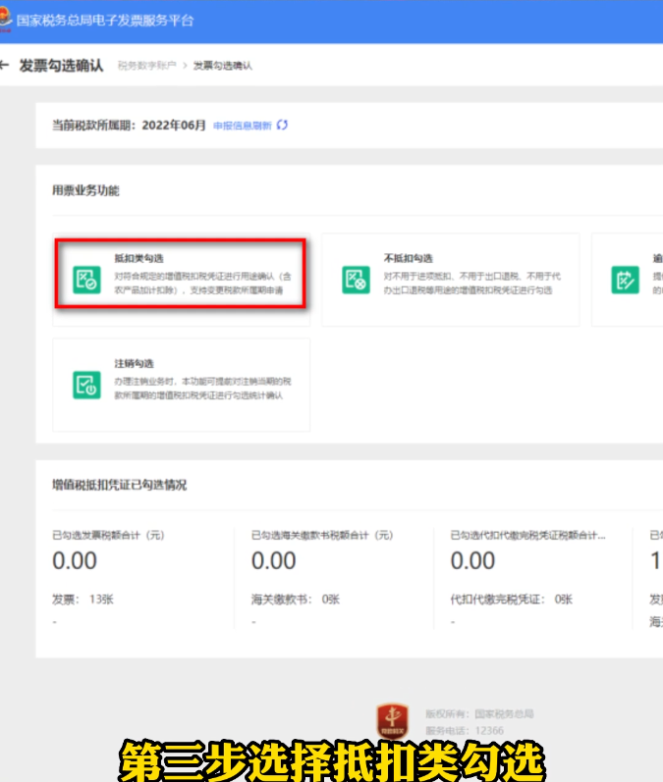Click the 申报信息刷新 link
663x782 pixels.
coord(242,126)
